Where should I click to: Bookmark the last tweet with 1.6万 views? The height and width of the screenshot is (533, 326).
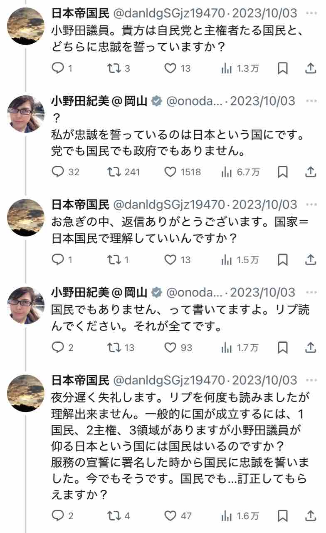pyautogui.click(x=283, y=516)
